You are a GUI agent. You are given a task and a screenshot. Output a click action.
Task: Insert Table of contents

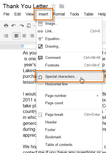click(69, 145)
